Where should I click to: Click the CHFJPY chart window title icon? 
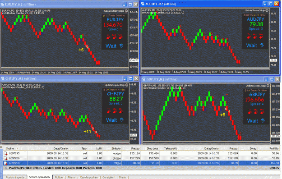(x=3, y=78)
